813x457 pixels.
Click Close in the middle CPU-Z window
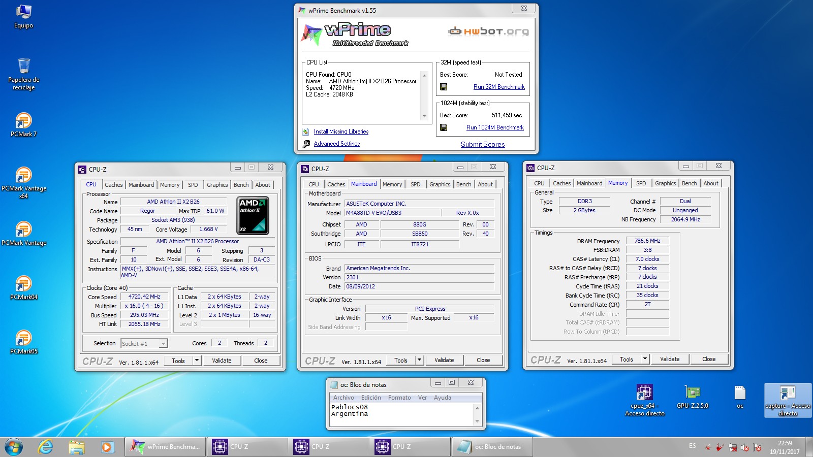coord(483,360)
